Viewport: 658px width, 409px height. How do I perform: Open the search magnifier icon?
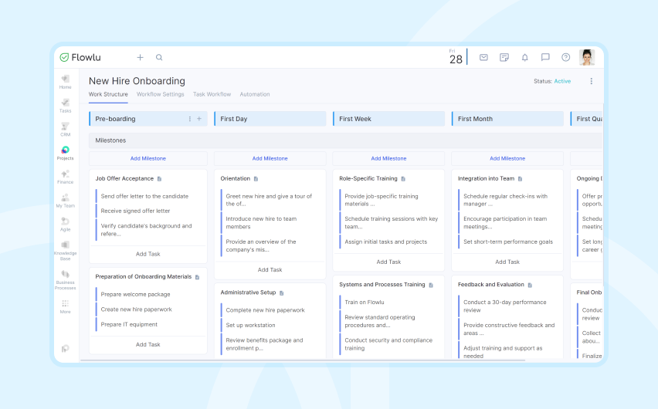pos(159,57)
